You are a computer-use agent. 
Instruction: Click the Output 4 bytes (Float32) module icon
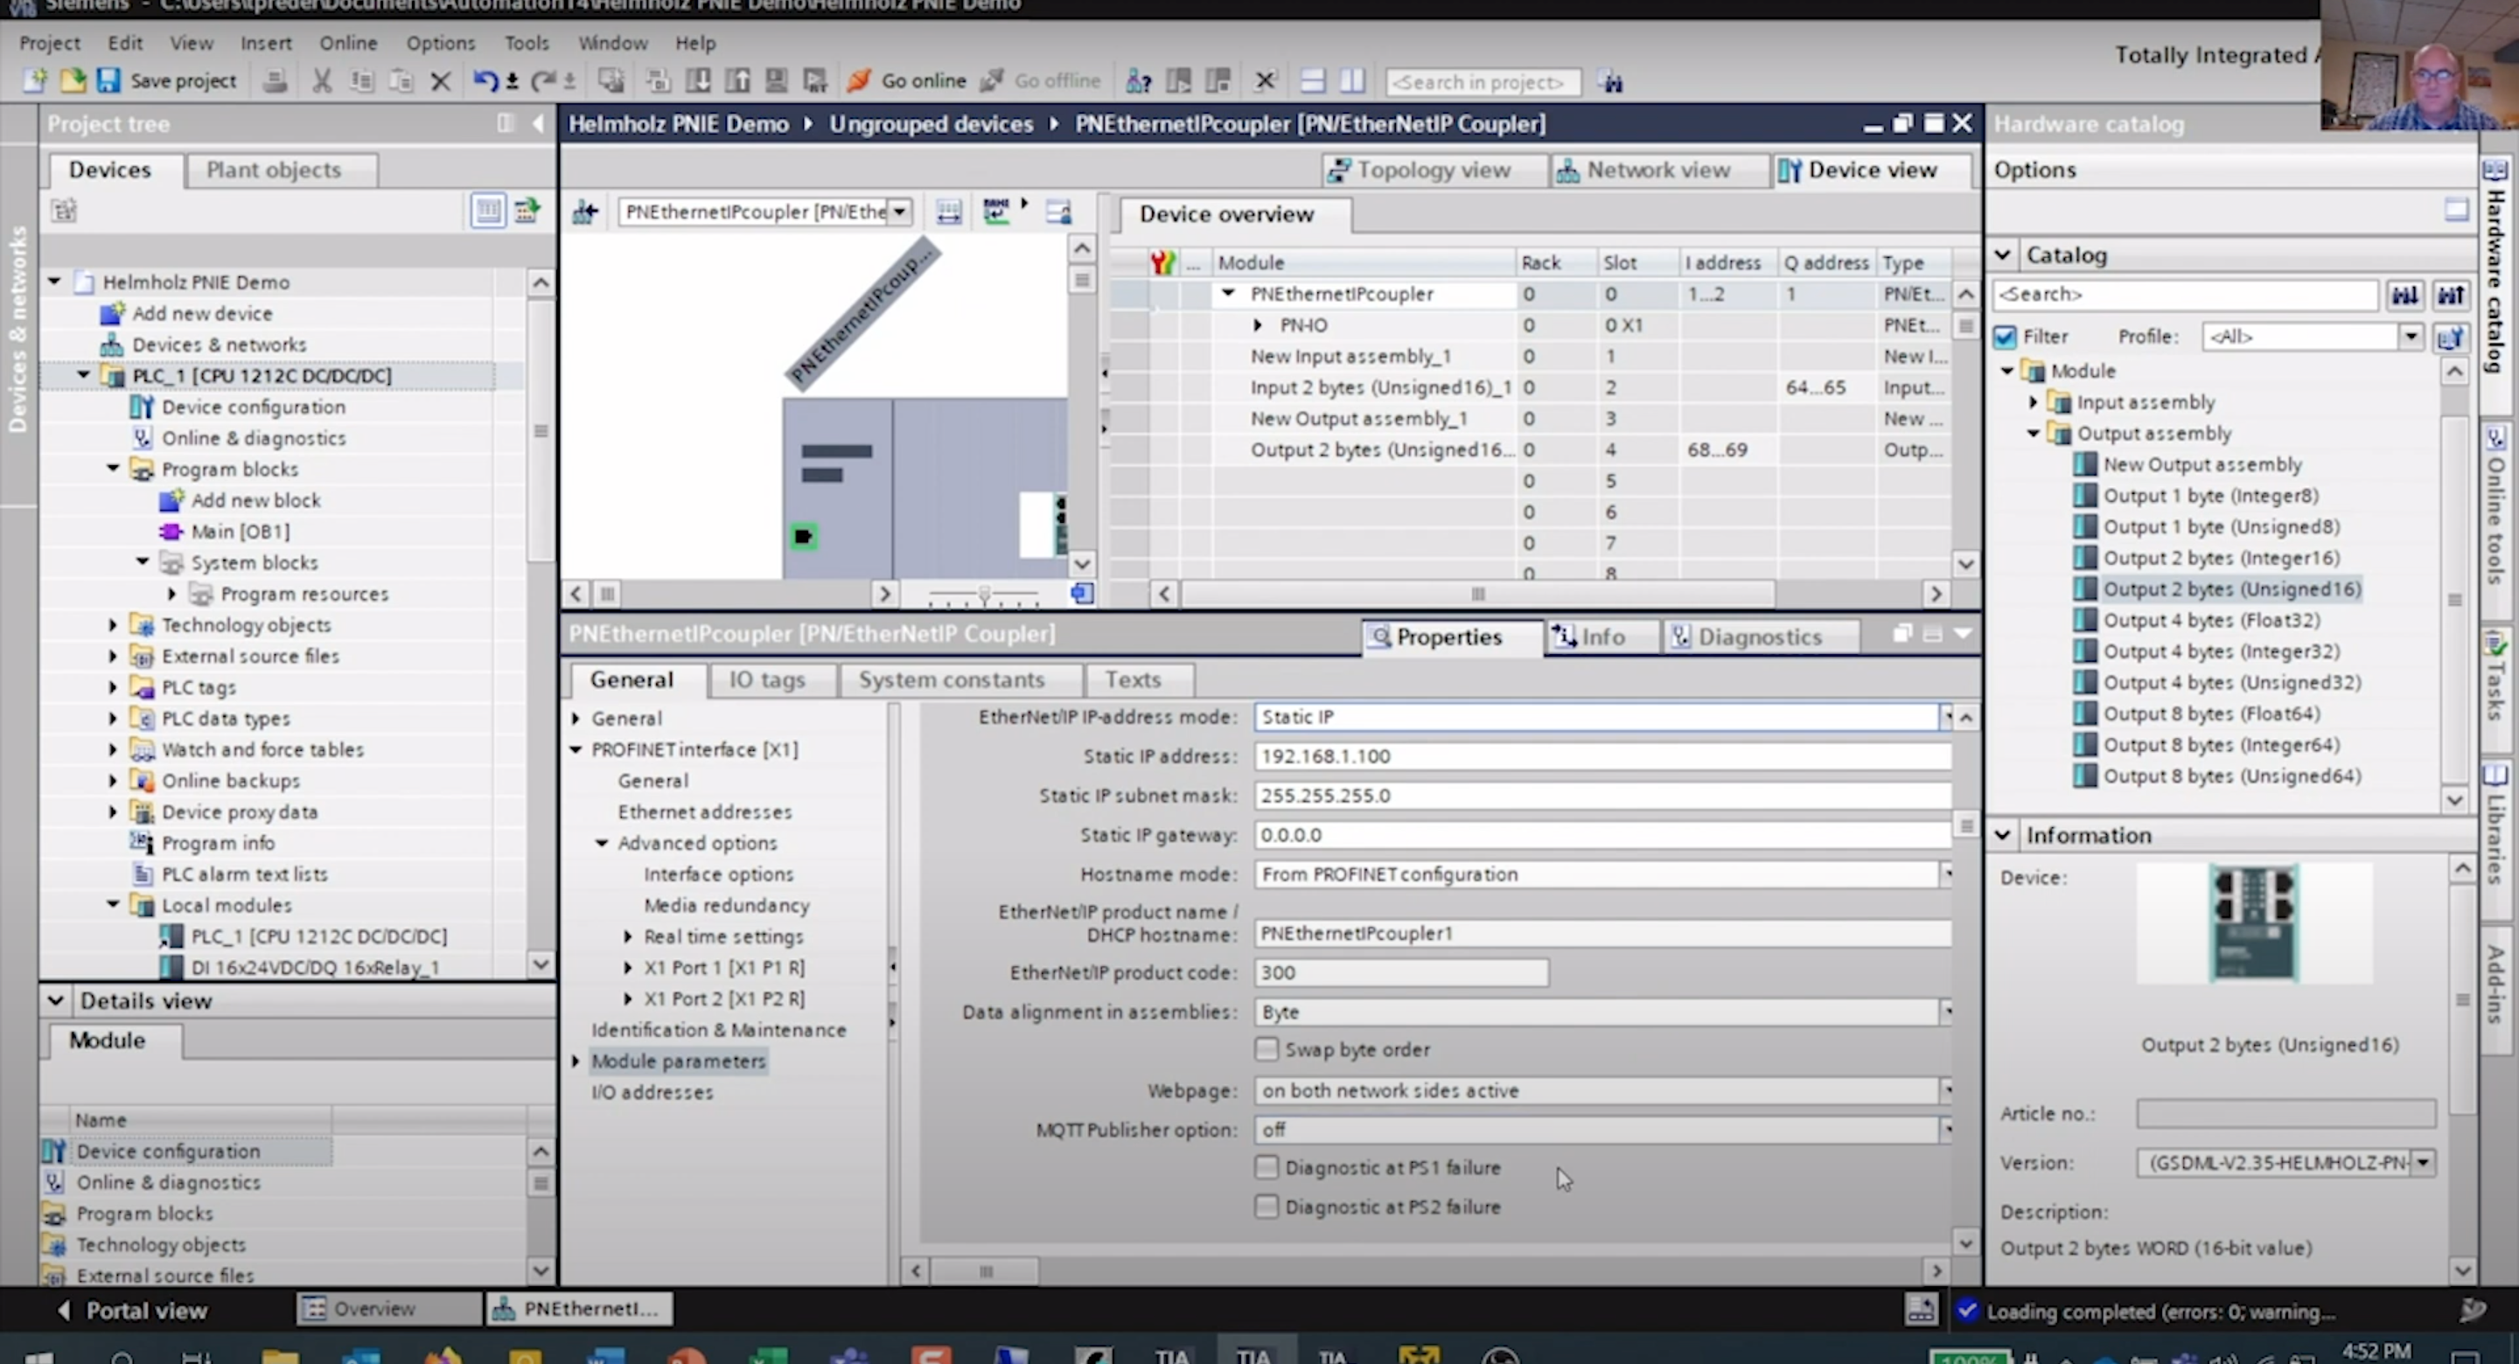[2085, 620]
